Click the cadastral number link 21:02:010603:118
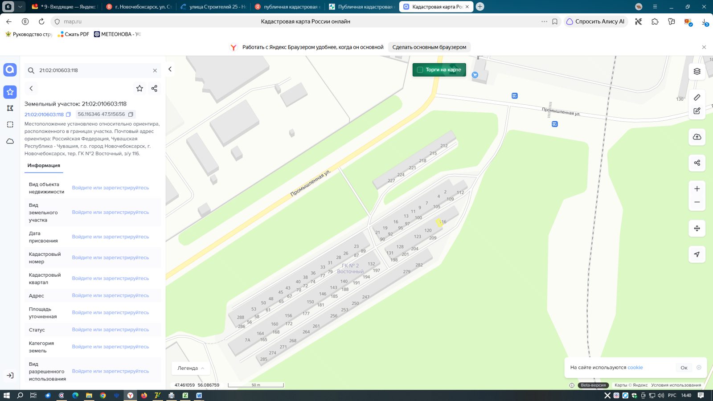The image size is (713, 401). (44, 115)
